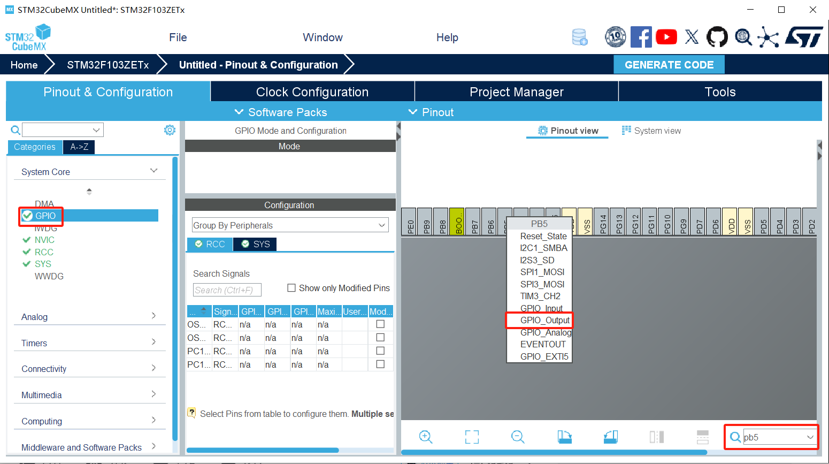Image resolution: width=829 pixels, height=464 pixels.
Task: Open the File menu
Action: click(x=178, y=37)
